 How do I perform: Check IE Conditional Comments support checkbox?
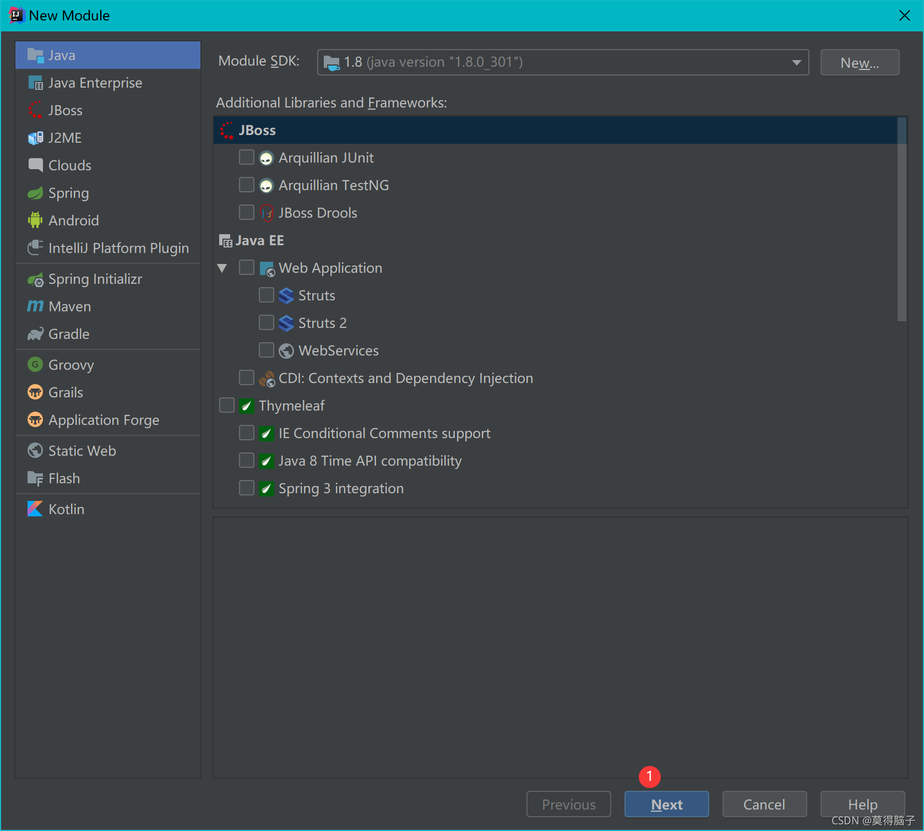point(247,433)
